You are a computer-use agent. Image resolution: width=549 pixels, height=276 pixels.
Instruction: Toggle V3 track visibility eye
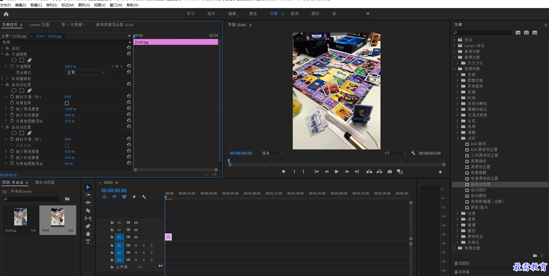point(136,223)
